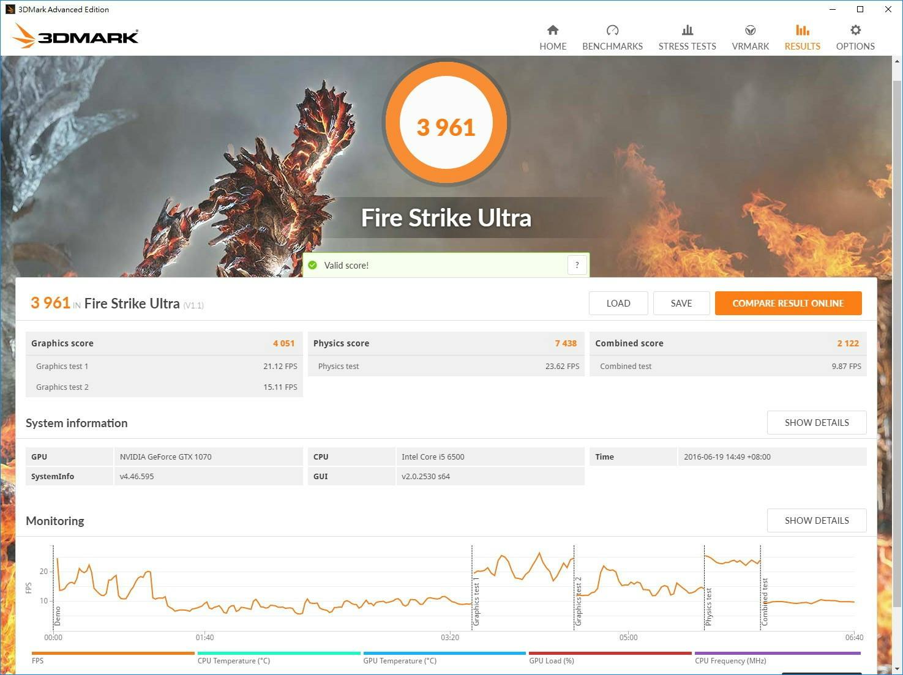Click the System information heading
903x675 pixels.
pyautogui.click(x=77, y=423)
